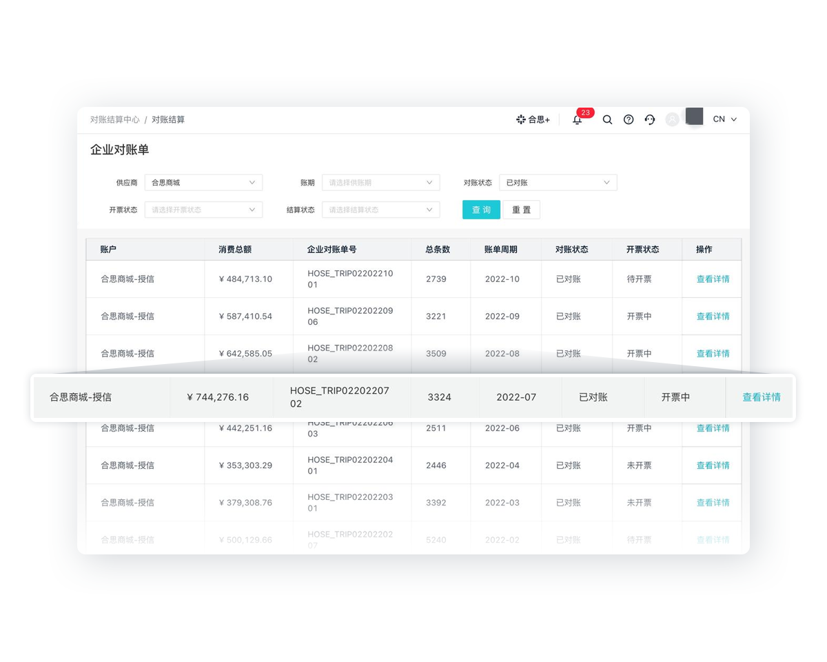Click the user avatar icon
The height and width of the screenshot is (662, 827).
[x=672, y=119]
